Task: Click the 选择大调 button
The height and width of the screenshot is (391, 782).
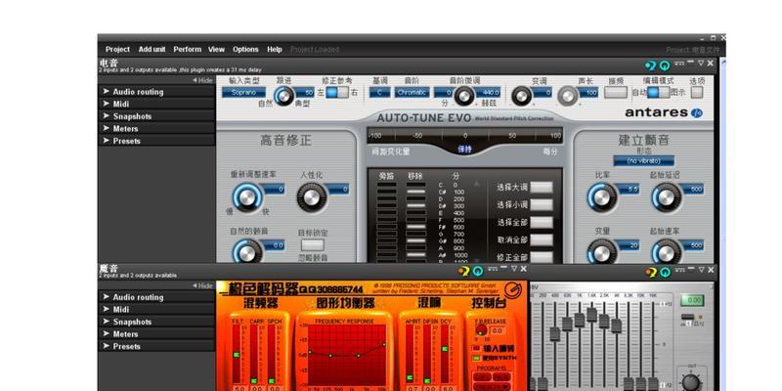Action: (542, 188)
